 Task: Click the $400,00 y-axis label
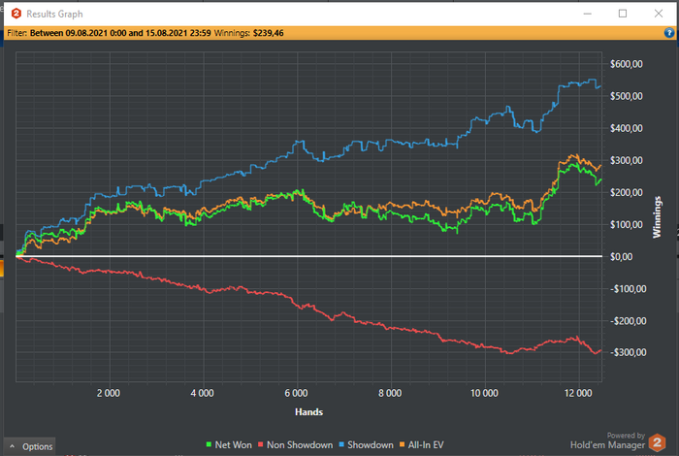(627, 128)
